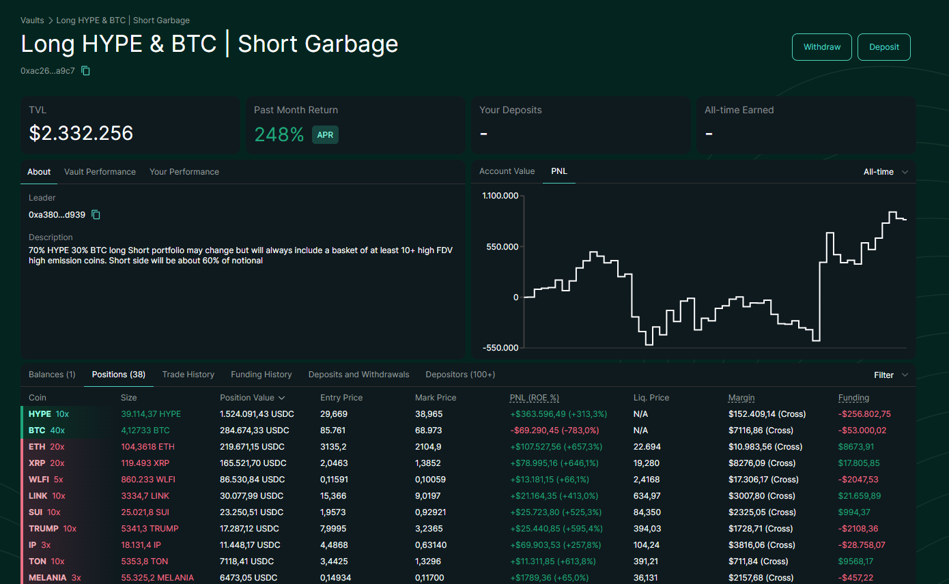Viewport: 949px width, 584px height.
Task: Select the PNL chart tab
Action: [559, 171]
